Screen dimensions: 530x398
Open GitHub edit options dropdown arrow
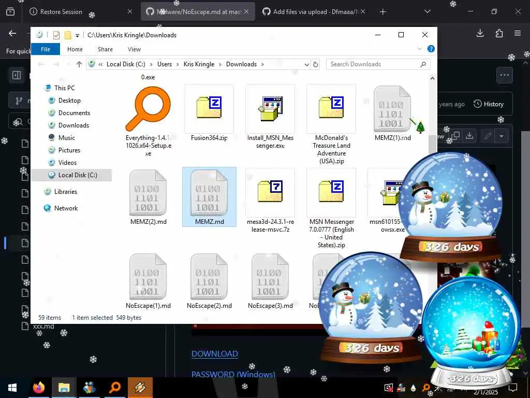pyautogui.click(x=502, y=136)
